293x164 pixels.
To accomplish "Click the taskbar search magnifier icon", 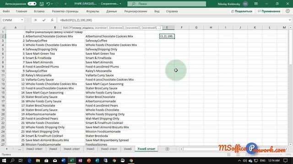I will pos(12,160).
